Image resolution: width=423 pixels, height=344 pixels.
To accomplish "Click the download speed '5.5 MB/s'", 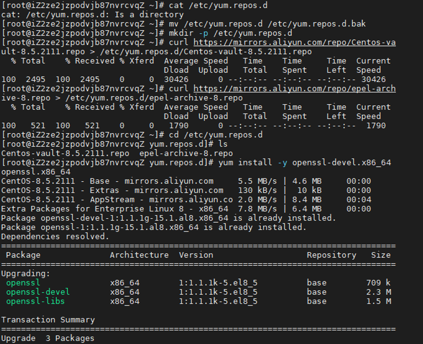I will 258,181.
